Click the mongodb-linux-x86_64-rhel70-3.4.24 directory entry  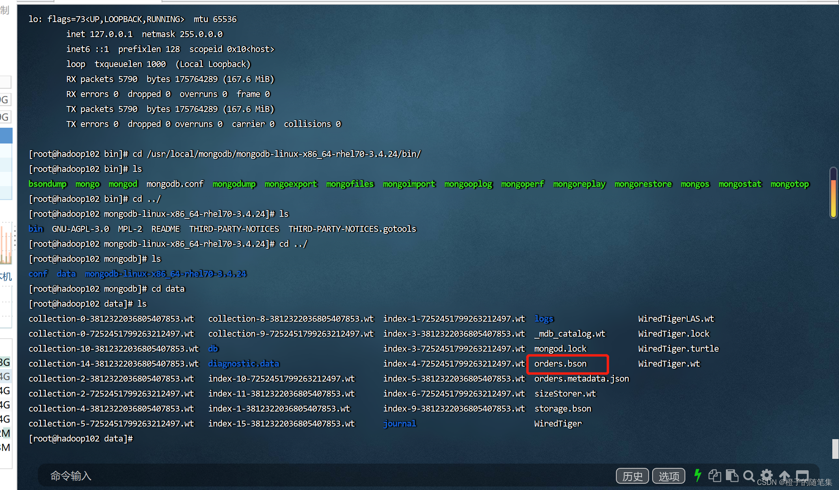(166, 274)
